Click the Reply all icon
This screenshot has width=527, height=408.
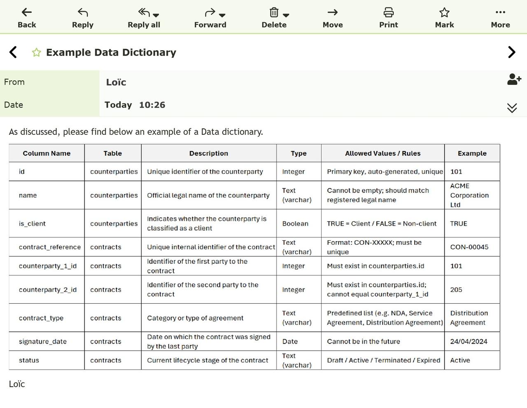pyautogui.click(x=144, y=12)
